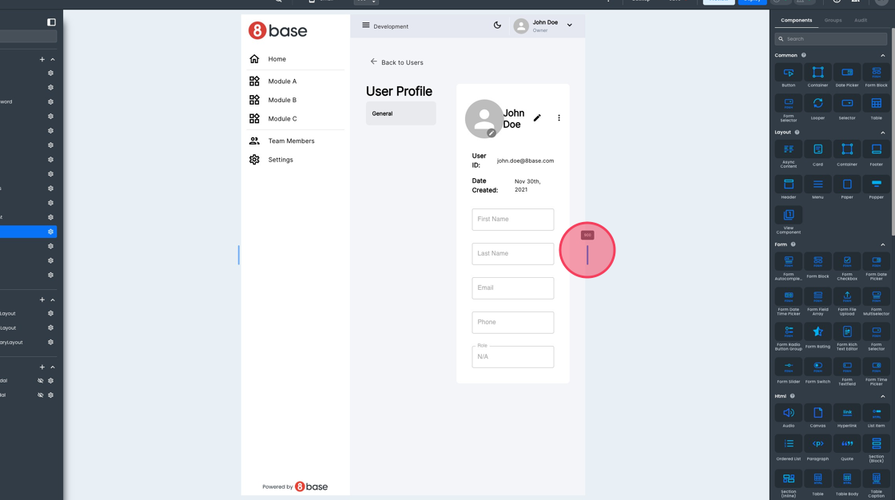Open the John Doe account dropdown

click(x=569, y=26)
